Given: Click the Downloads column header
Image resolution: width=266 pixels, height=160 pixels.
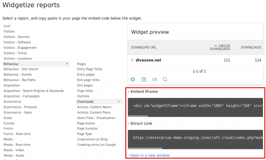Looking at the screenshot, I should tap(251, 48).
